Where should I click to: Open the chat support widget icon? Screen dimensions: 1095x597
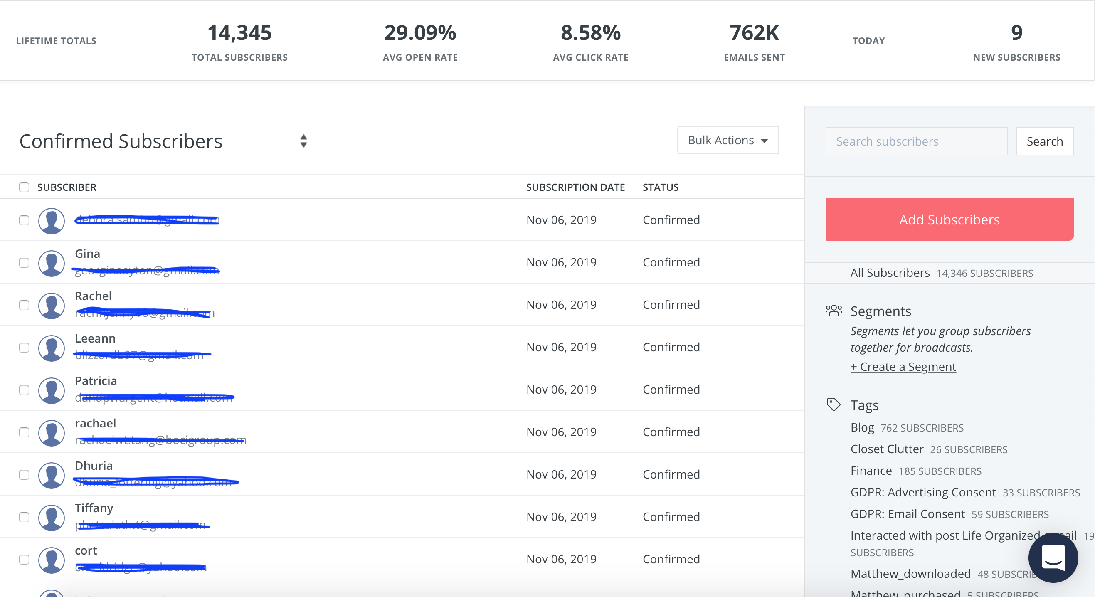coord(1053,558)
